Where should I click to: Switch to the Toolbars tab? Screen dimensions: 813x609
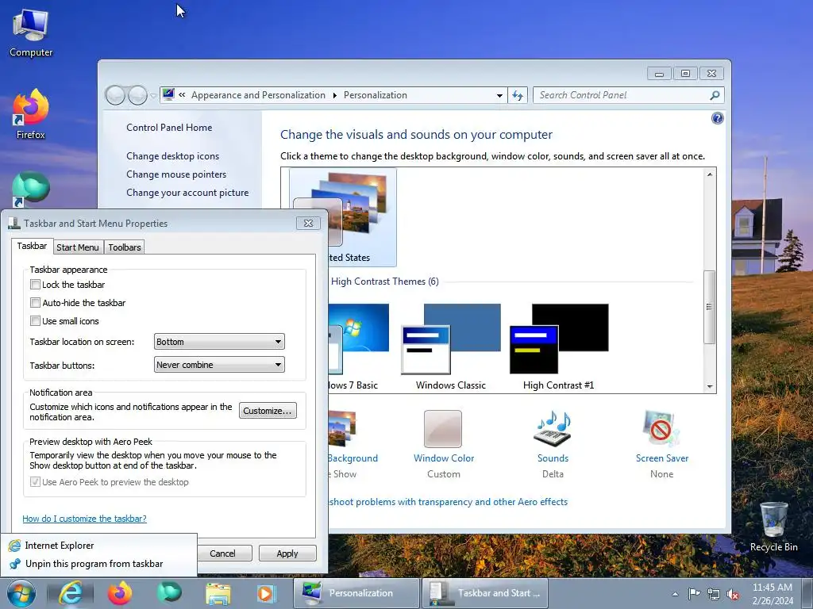pos(125,247)
